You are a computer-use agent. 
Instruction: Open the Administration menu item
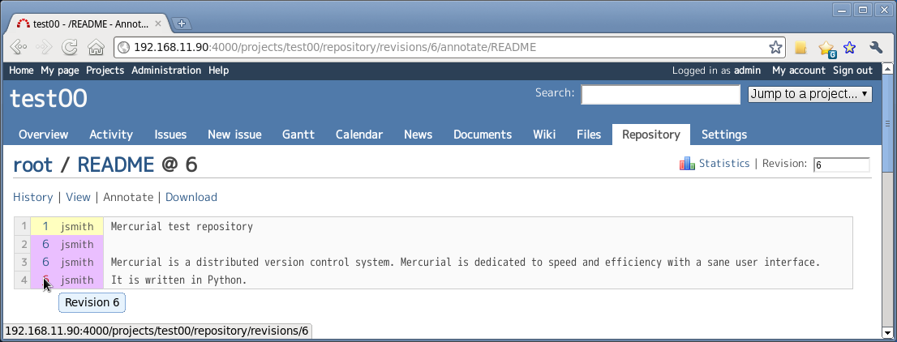coord(166,71)
